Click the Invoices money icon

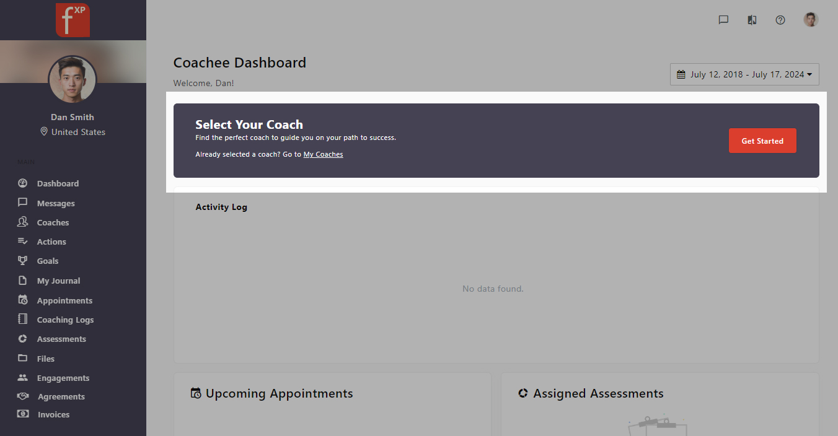(23, 414)
